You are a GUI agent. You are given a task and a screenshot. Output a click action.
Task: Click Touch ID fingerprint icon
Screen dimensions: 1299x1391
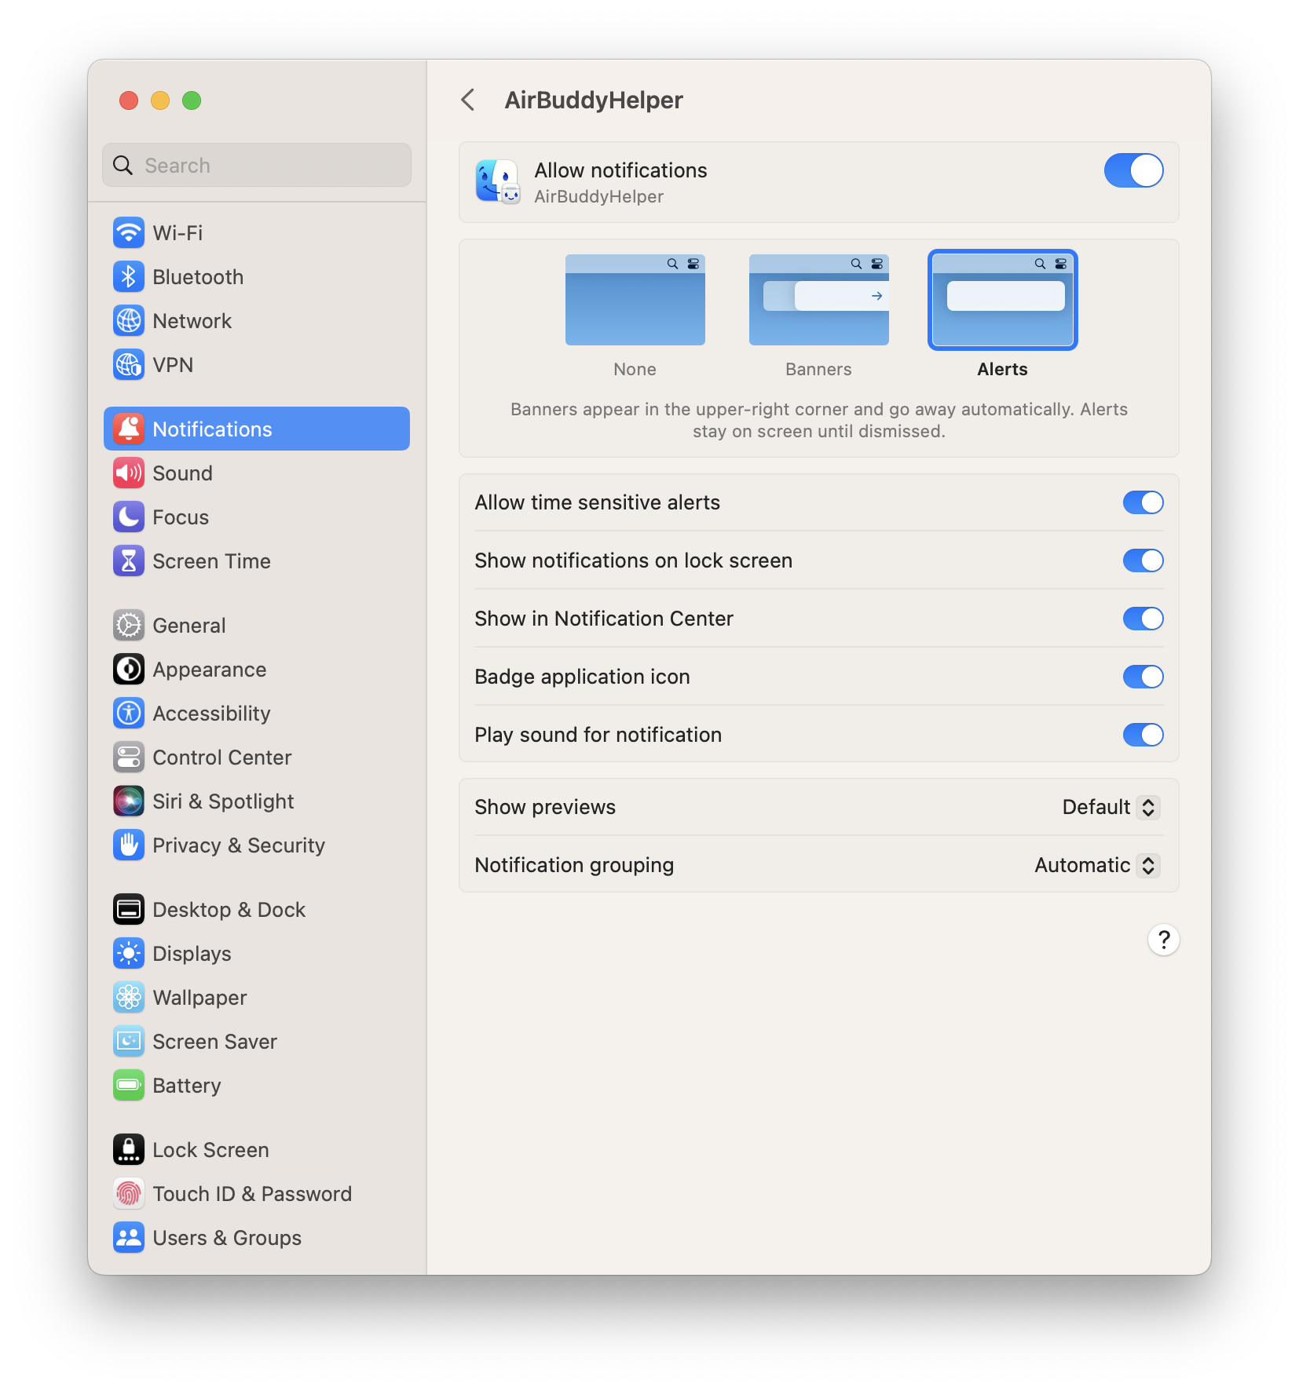pos(129,1193)
